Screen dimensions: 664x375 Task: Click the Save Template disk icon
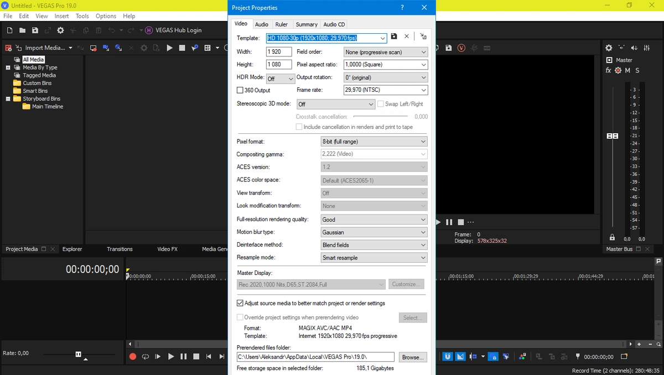[x=394, y=37]
